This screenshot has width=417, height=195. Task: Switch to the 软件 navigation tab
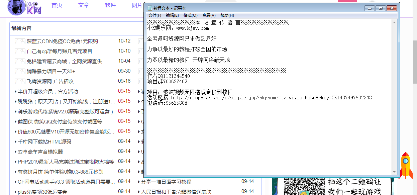click(x=110, y=5)
